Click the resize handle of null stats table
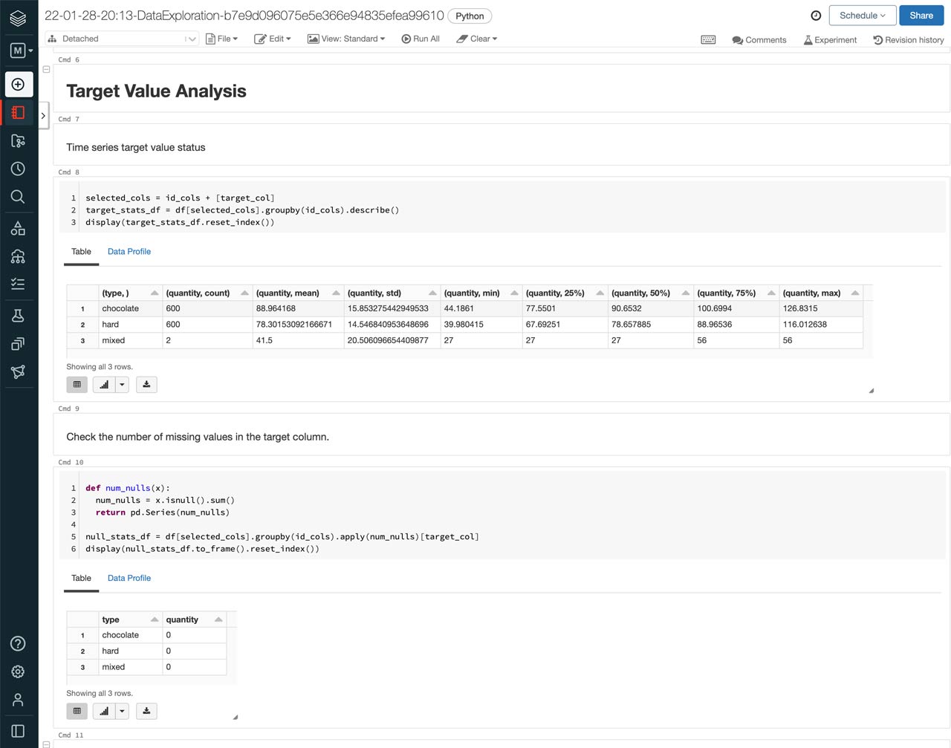This screenshot has width=951, height=748. (x=235, y=717)
